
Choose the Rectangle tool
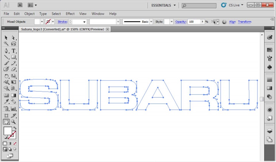point(14,57)
